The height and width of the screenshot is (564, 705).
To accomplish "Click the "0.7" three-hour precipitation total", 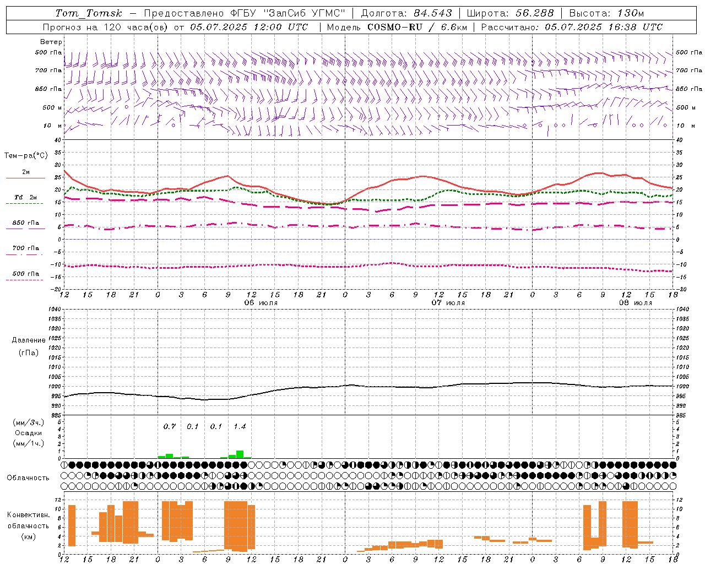I will pyautogui.click(x=170, y=427).
